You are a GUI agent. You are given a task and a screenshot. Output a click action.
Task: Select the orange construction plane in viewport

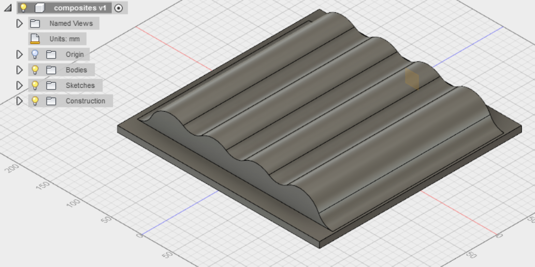(x=412, y=79)
